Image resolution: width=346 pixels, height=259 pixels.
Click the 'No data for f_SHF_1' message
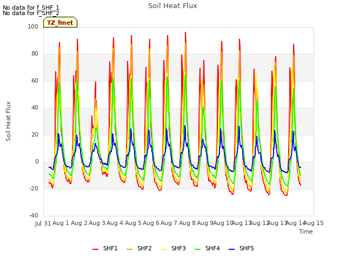31,8
